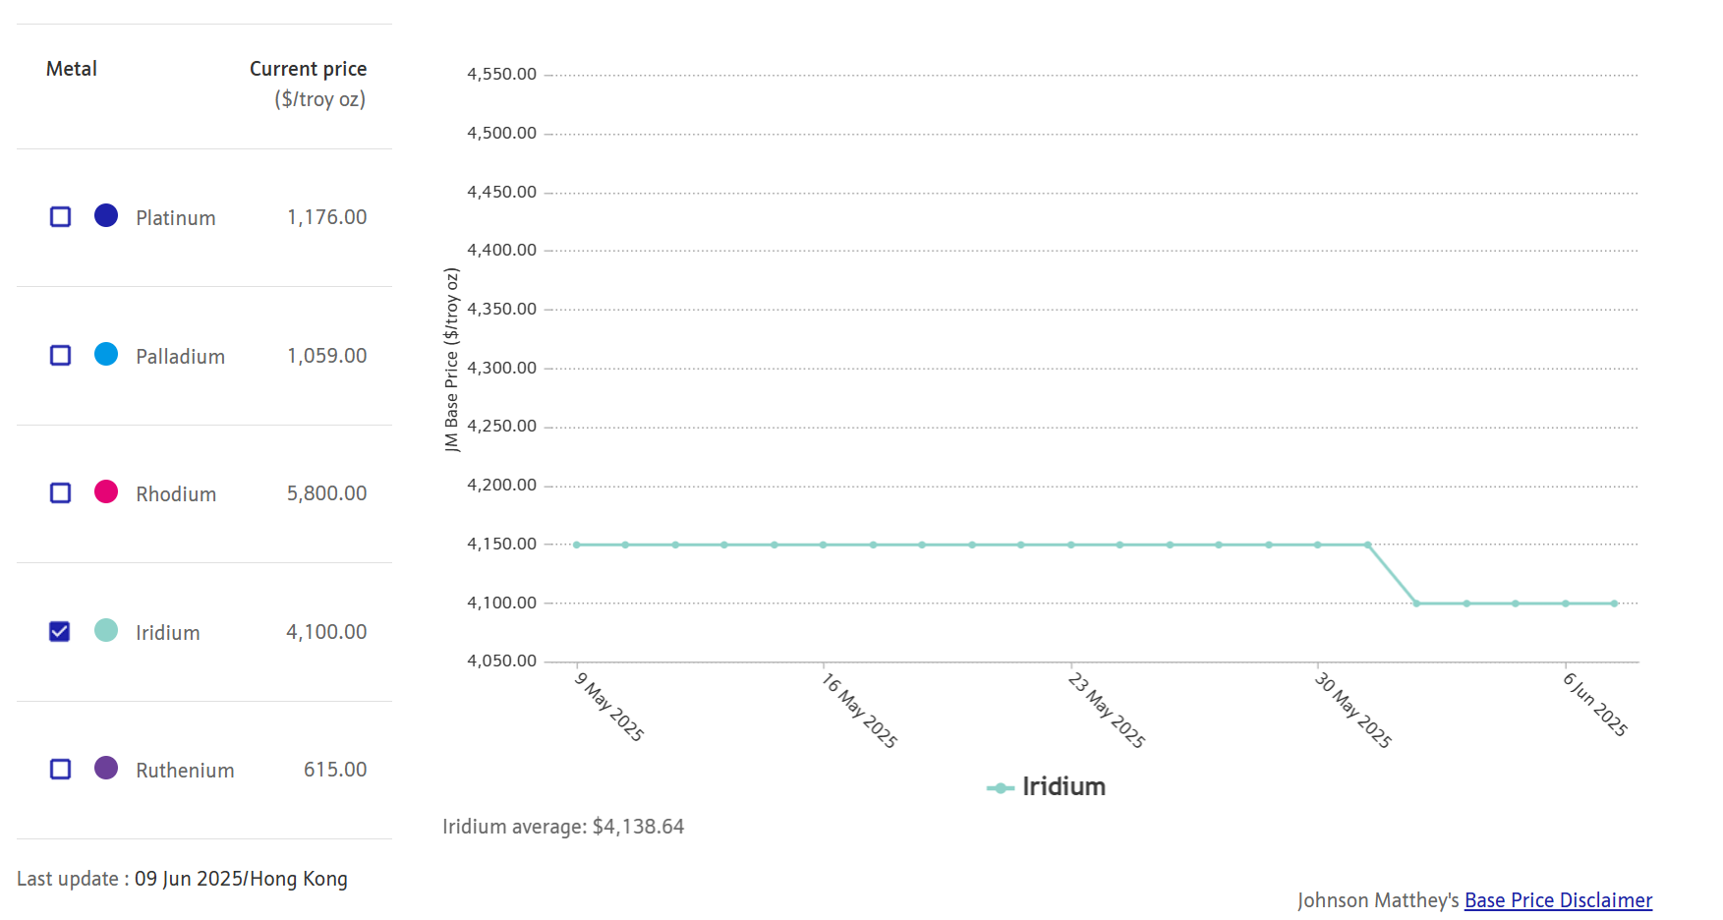Select the first data point at 9 May 2025

click(x=577, y=545)
